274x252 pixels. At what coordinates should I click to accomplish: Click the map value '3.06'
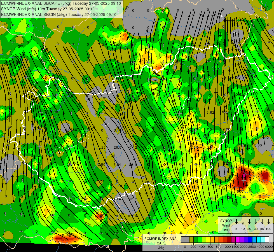258,145
